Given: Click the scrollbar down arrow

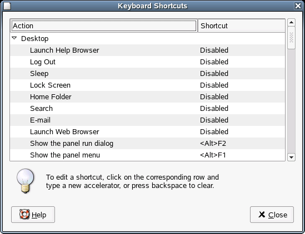Looking at the screenshot, I should coord(291,157).
